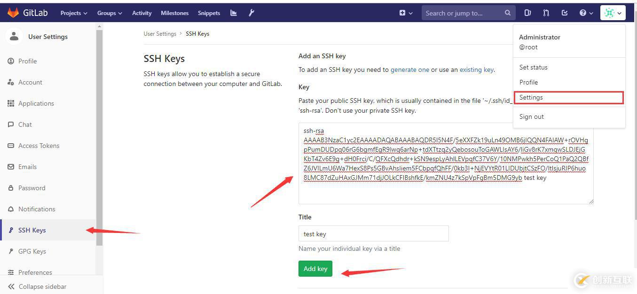Open the Admin Area wrench icon
Viewport: 637px width, 294px height.
pyautogui.click(x=252, y=13)
